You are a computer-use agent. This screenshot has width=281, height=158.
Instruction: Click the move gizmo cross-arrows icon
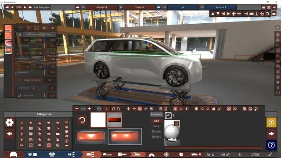(x=29, y=28)
